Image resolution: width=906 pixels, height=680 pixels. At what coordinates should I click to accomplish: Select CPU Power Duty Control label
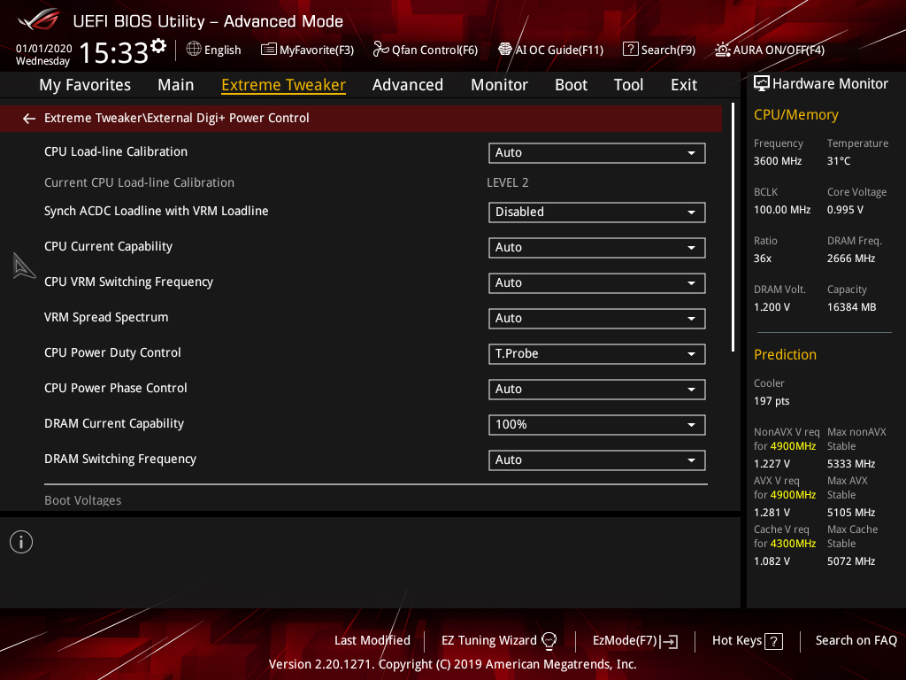point(112,352)
